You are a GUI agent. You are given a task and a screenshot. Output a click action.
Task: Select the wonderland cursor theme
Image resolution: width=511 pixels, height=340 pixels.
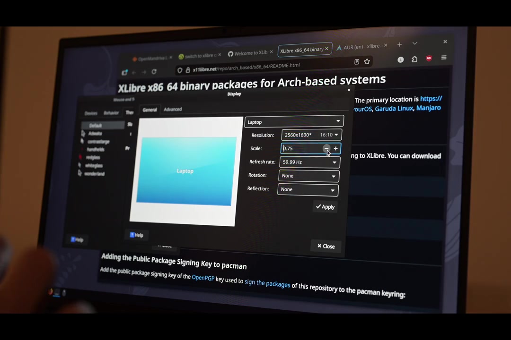[95, 174]
